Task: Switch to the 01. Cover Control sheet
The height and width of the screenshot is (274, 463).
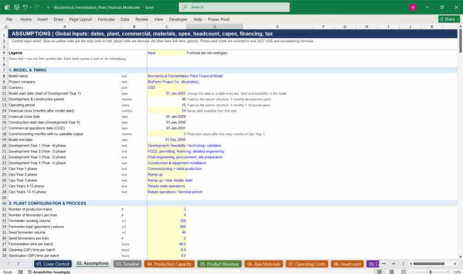Action: pyautogui.click(x=53, y=264)
